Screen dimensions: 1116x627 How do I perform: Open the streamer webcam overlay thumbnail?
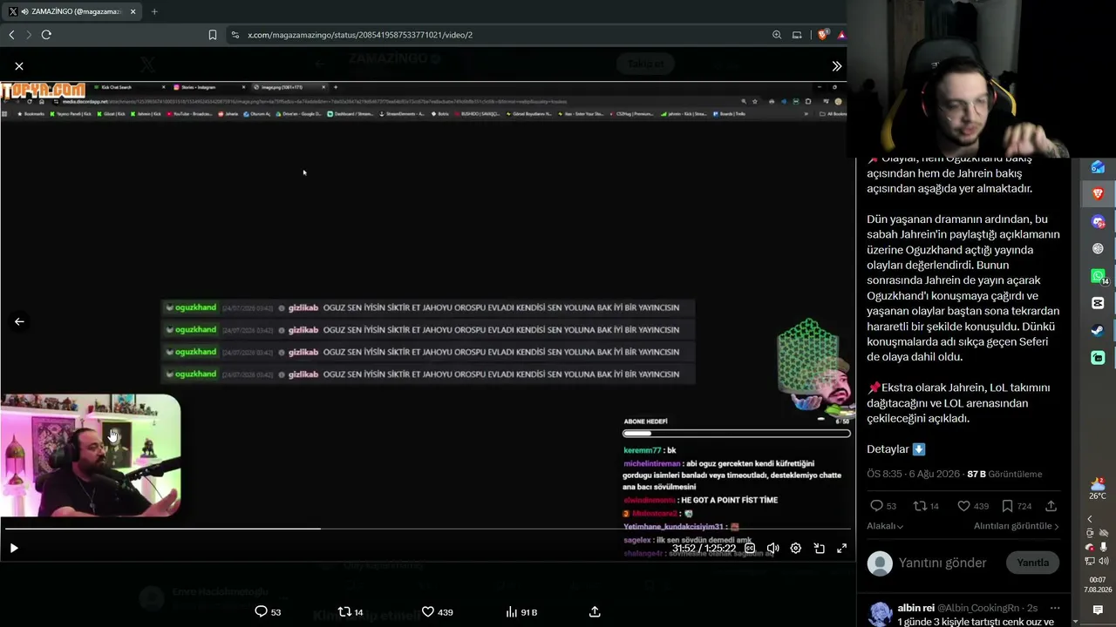tap(91, 455)
